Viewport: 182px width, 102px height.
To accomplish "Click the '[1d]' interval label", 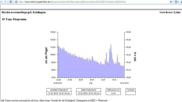I will coord(91,83).
